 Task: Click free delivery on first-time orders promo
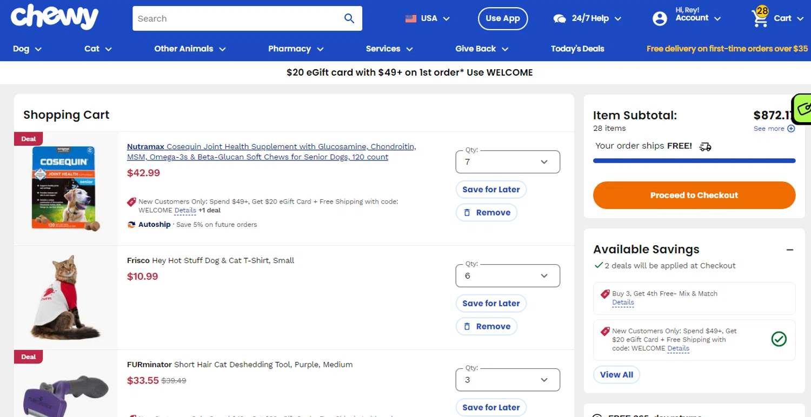(x=727, y=49)
